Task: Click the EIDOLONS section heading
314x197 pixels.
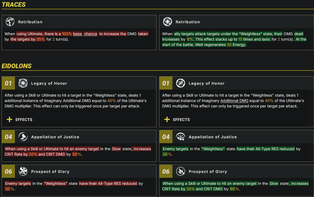Action: [x=17, y=66]
